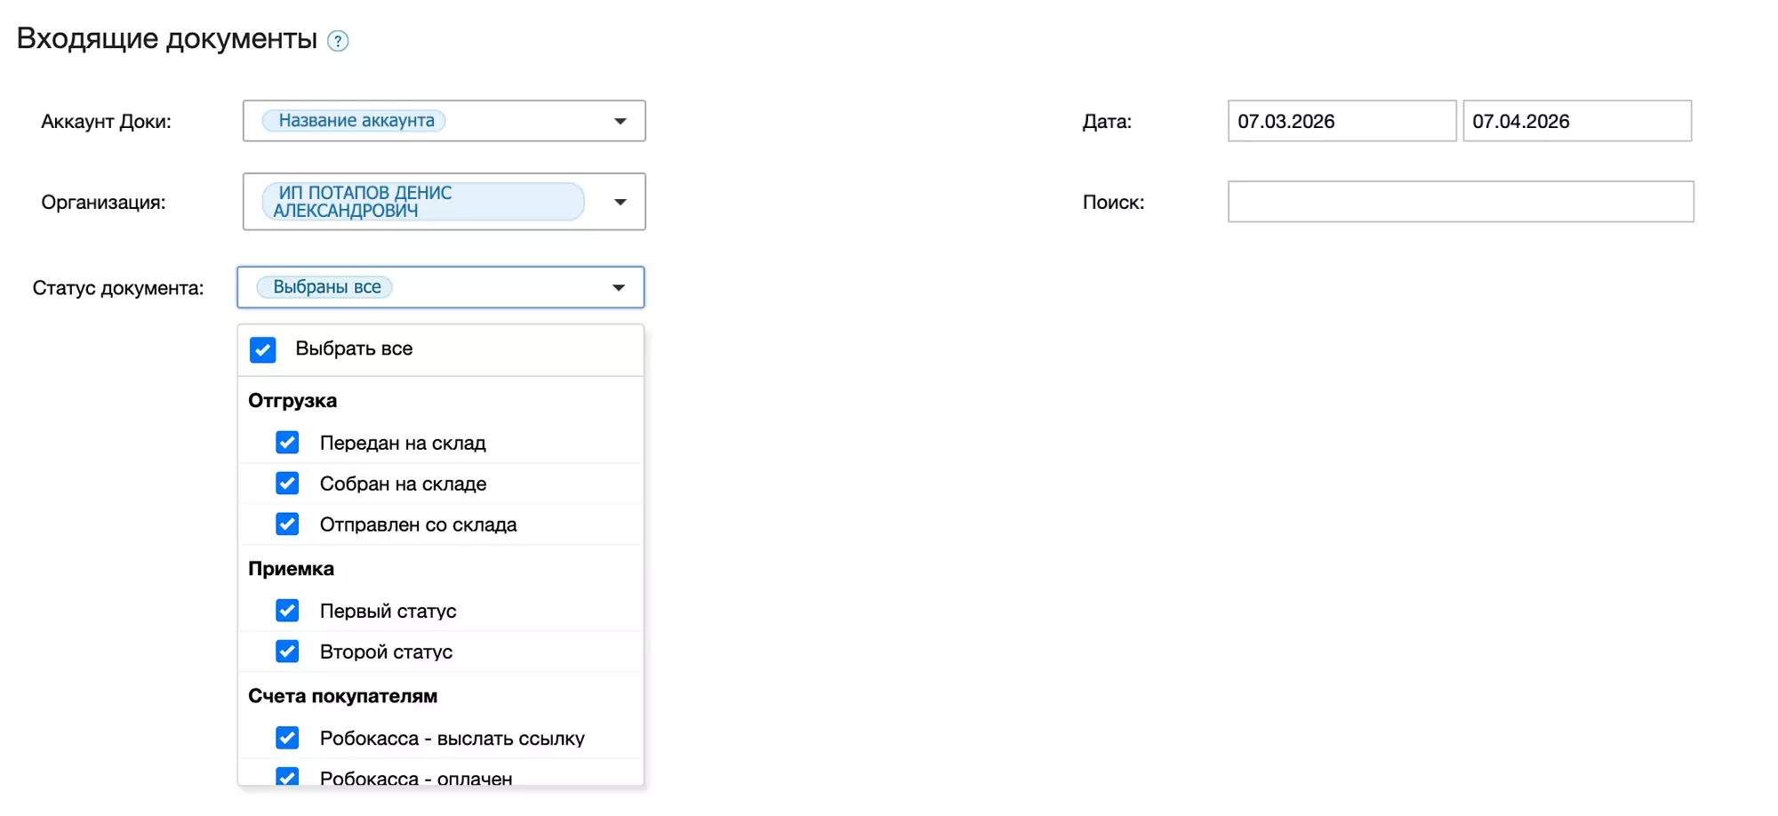Click the 'ИП ПОТАПОВ ДЕНИС АЛЕКСАНДРОВИЧ' tag

[x=422, y=202]
